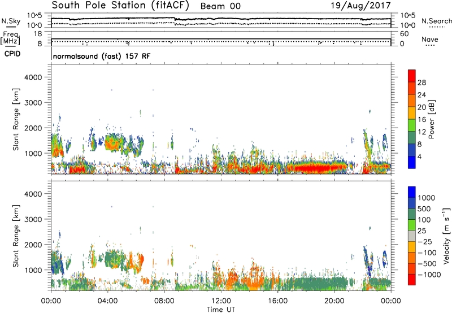452x313 pixels.
Task: Click the strong red echo band near 18:00 in power panel
Action: coord(317,168)
